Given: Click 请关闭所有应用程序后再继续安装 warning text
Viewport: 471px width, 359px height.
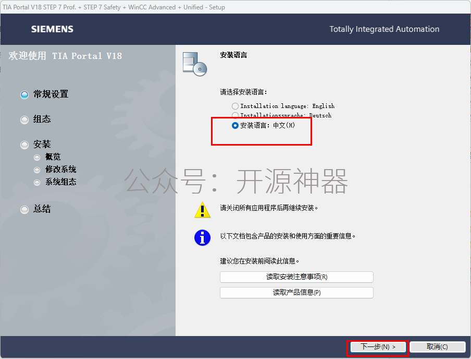Looking at the screenshot, I should (x=269, y=208).
